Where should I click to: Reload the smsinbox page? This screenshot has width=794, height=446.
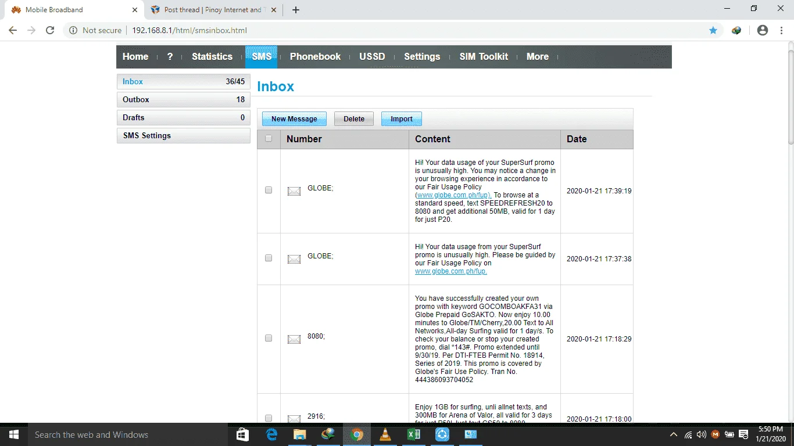(50, 30)
